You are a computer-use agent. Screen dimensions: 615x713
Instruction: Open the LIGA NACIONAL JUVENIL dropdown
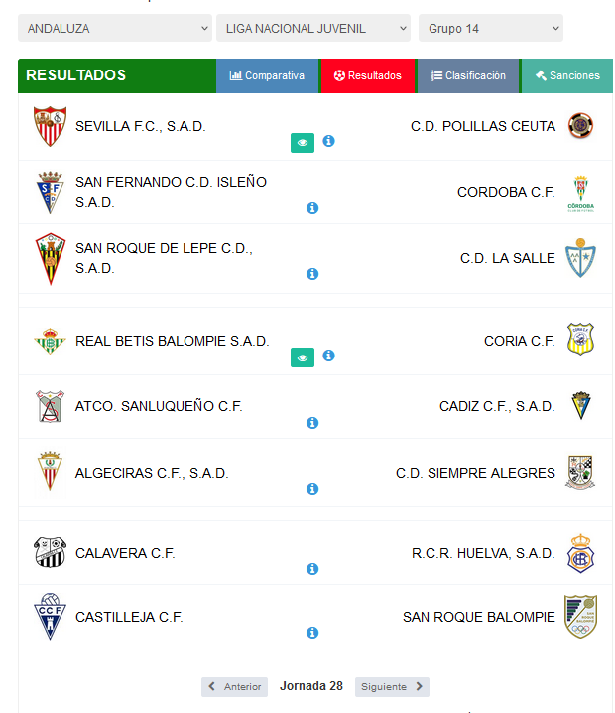pos(312,28)
